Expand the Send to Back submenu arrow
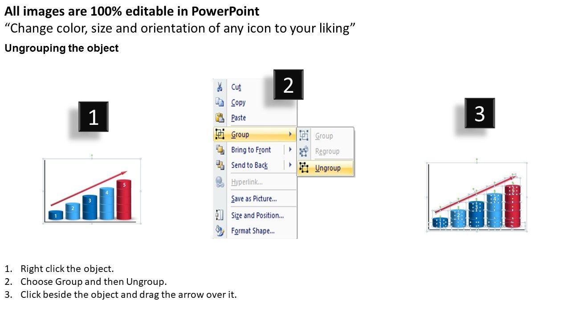The width and height of the screenshot is (570, 321). [290, 165]
